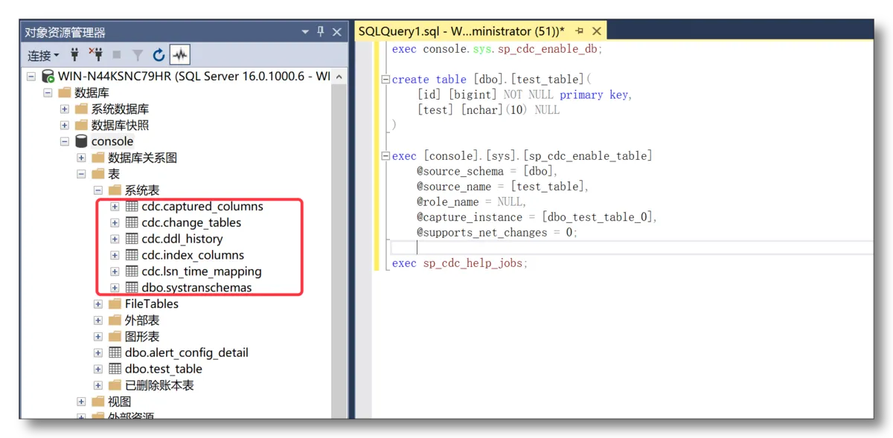Click the folder icon of 数据库关系图

point(98,158)
